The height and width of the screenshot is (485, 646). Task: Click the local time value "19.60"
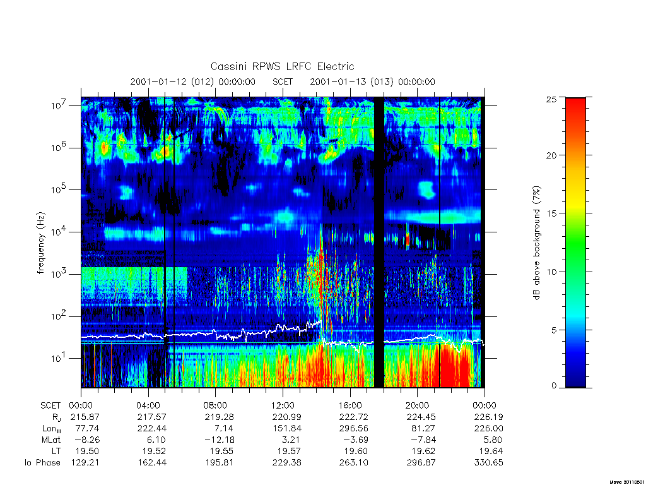[356, 451]
